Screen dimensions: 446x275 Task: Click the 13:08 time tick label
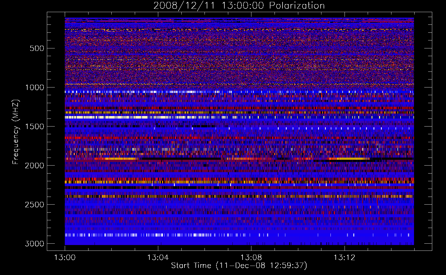(x=251, y=258)
